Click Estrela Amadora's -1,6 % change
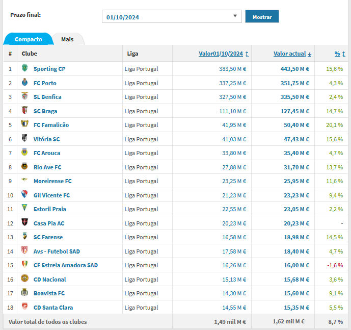The width and height of the screenshot is (351, 330). coord(335,265)
